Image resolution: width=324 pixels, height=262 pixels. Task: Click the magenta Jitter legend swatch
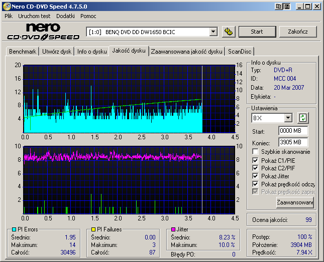pos(173,229)
